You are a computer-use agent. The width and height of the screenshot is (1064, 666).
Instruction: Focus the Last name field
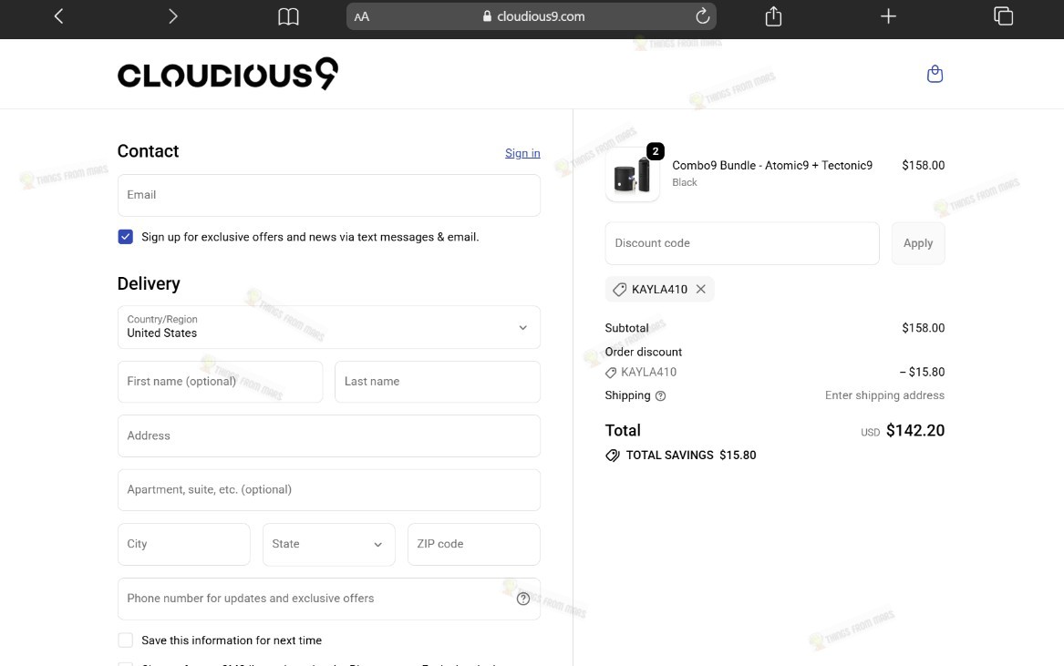pyautogui.click(x=437, y=382)
